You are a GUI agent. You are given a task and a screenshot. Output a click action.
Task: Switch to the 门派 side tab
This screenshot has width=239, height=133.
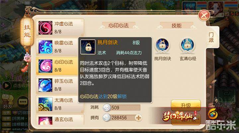(x=211, y=37)
